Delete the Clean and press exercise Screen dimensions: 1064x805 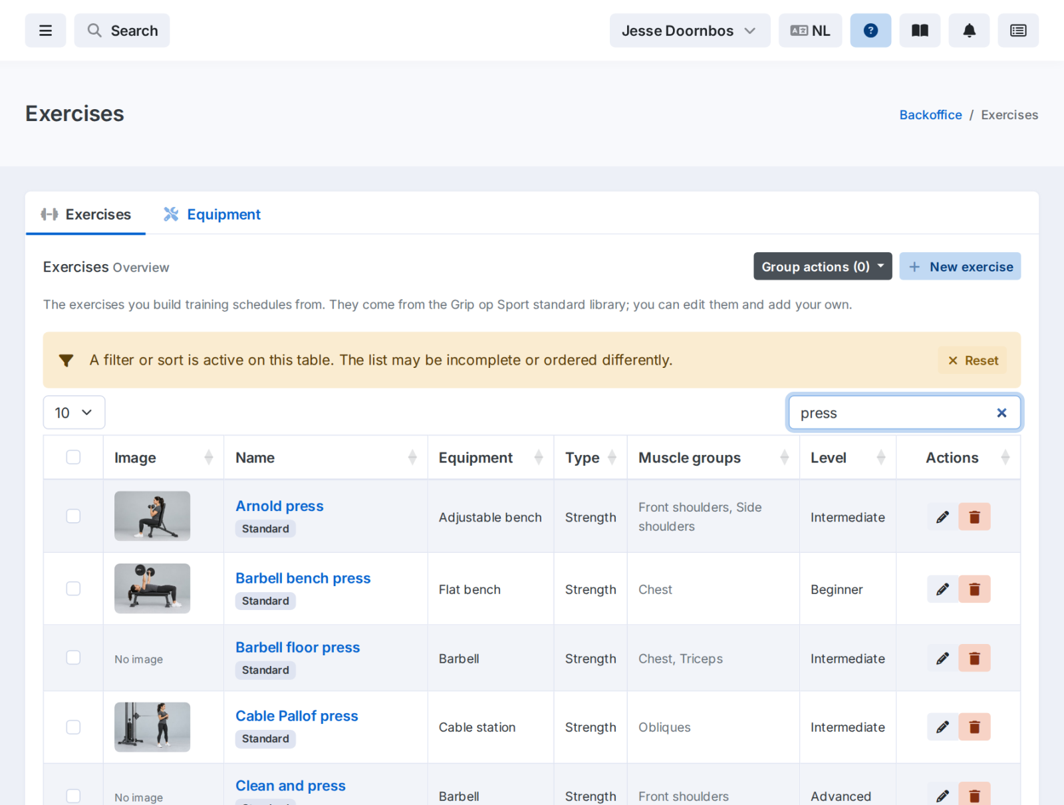tap(974, 795)
